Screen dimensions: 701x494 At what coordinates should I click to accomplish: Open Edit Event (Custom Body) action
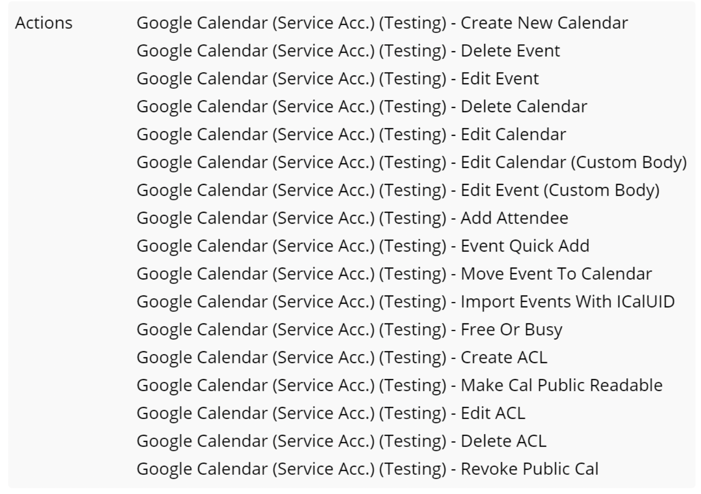coord(398,190)
